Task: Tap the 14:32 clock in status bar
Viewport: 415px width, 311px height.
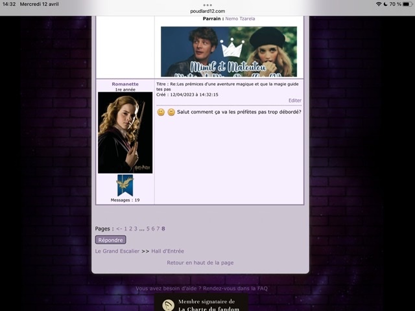Action: click(9, 4)
